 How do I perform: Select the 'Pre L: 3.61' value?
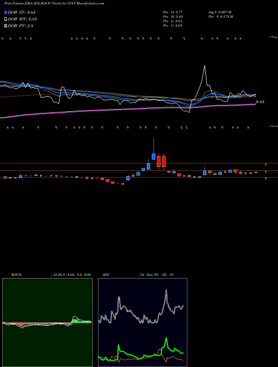(173, 21)
